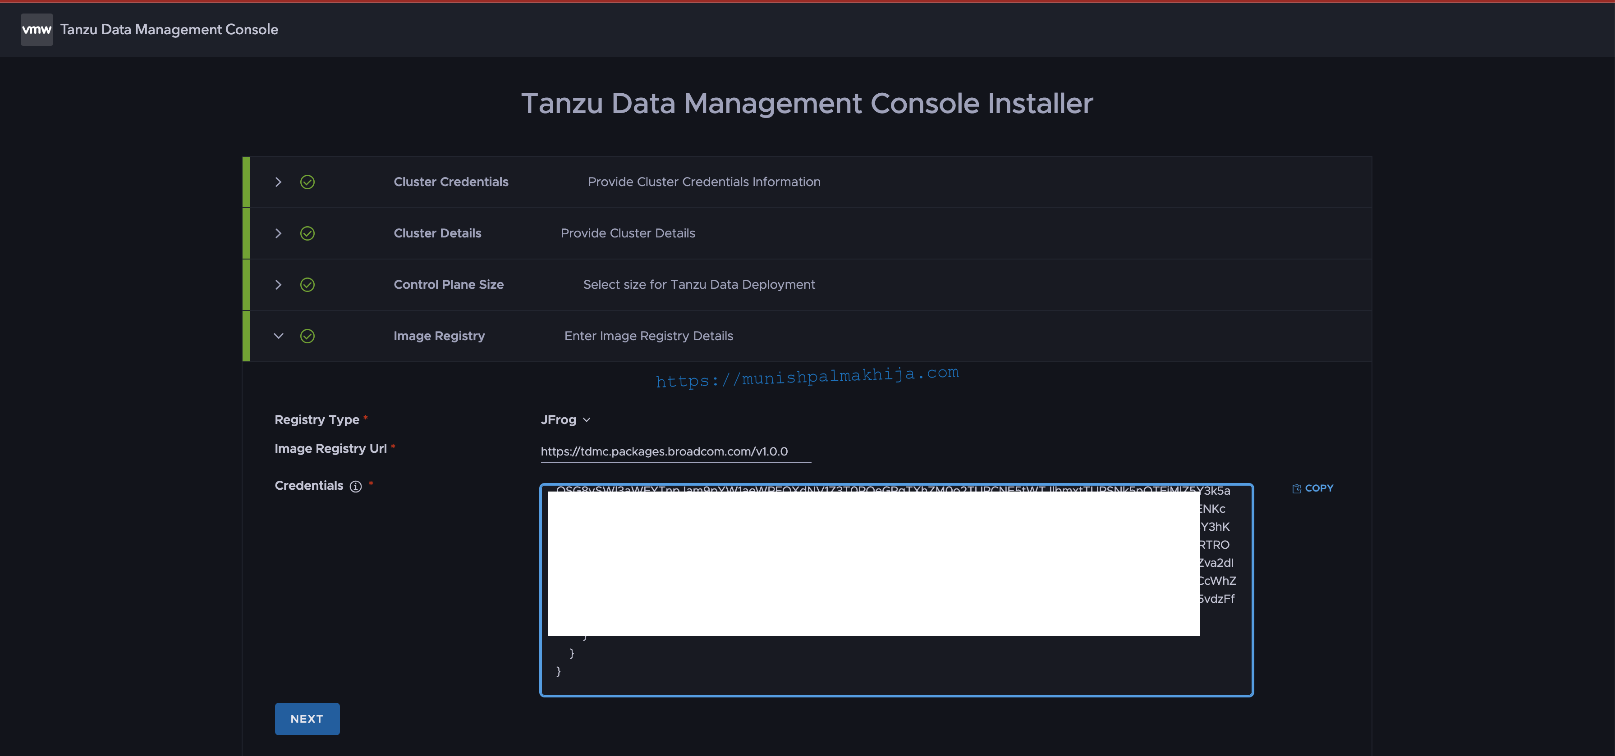The image size is (1615, 756).
Task: Click the Control Plane Size success check icon
Action: point(307,285)
